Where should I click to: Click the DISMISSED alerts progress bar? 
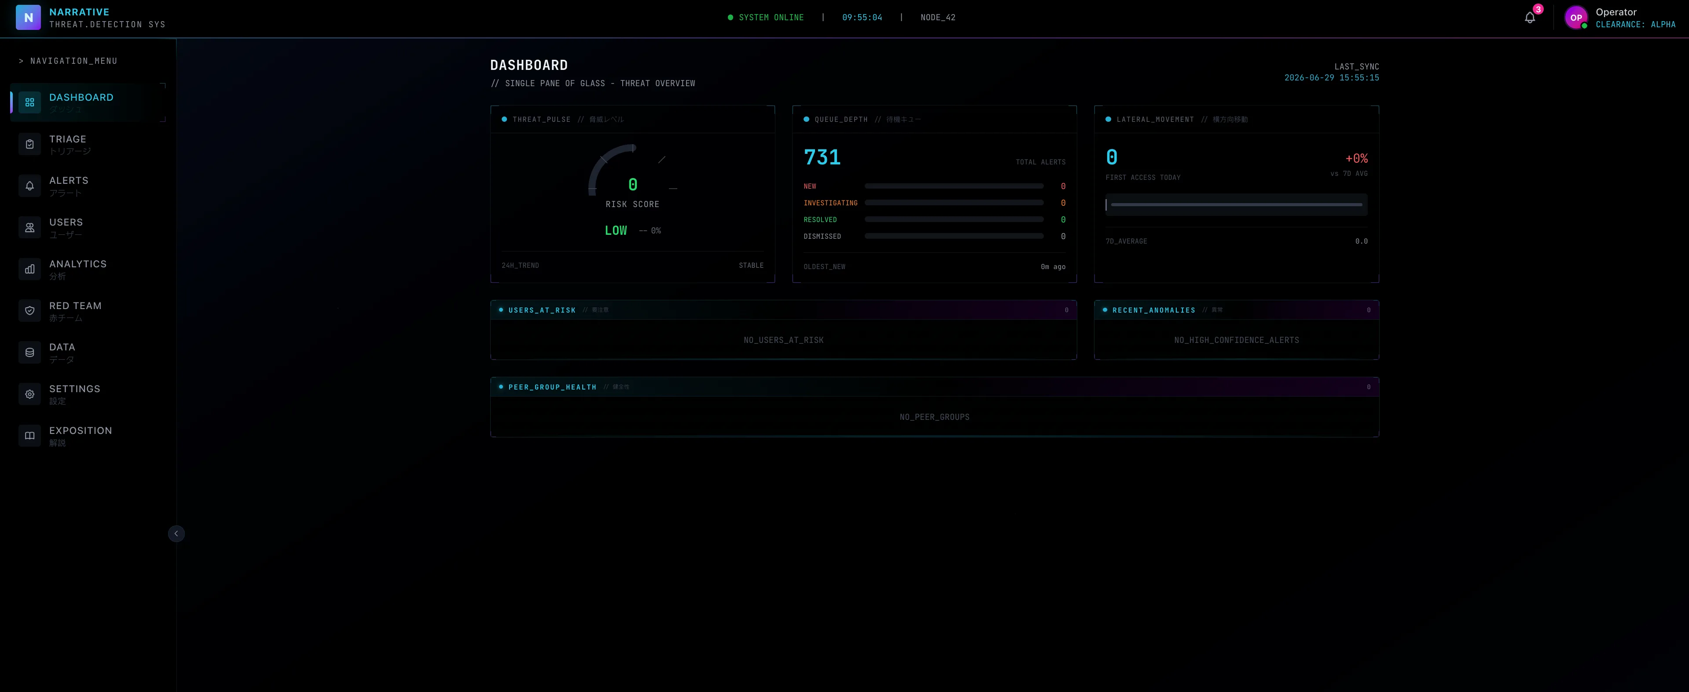click(954, 236)
